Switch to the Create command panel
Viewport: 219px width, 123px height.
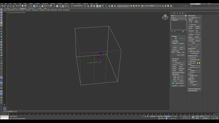[172, 13]
